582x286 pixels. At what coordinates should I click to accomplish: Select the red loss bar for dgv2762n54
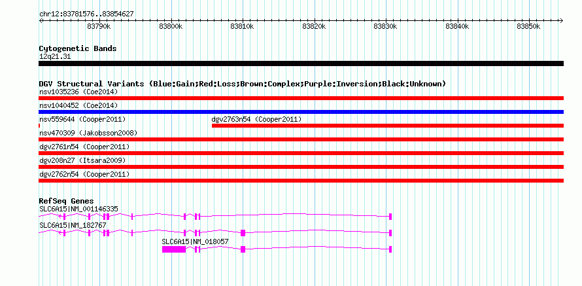pyautogui.click(x=301, y=181)
